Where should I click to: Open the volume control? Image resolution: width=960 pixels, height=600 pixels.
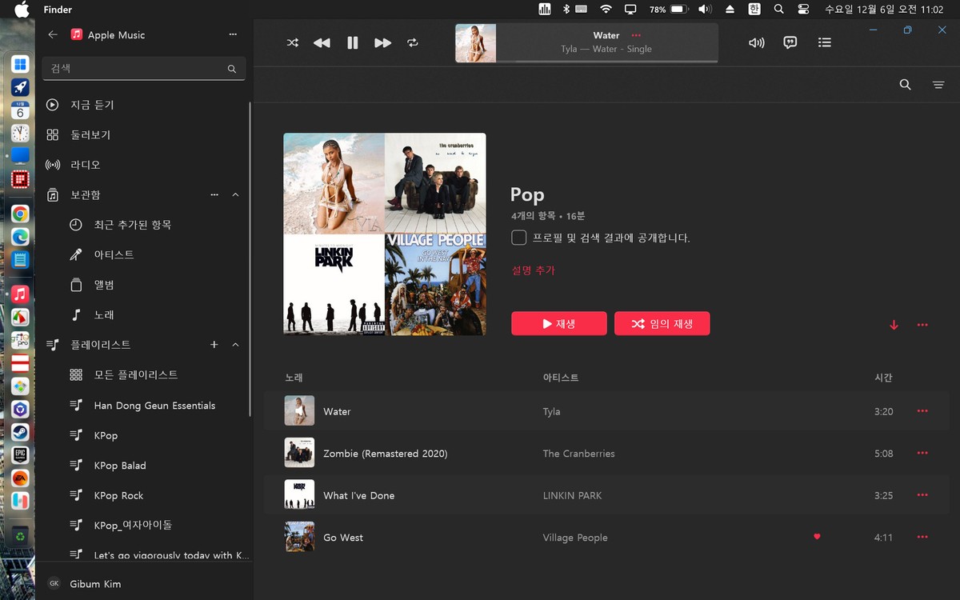click(x=756, y=42)
